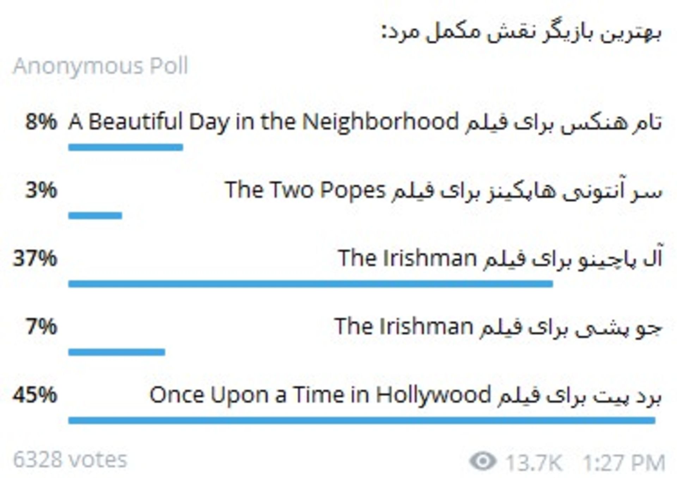The image size is (677, 478).
Task: Select the Al Pacino Irishman option
Action: (500, 259)
